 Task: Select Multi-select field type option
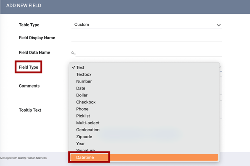coord(88,123)
